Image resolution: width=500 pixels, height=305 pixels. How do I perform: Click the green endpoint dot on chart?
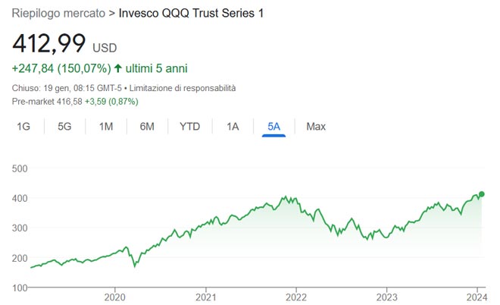pos(482,194)
